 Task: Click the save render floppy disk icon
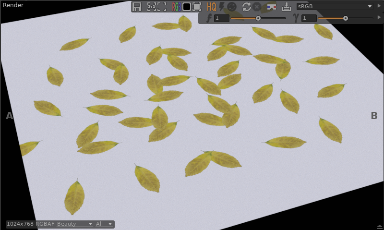tap(137, 7)
